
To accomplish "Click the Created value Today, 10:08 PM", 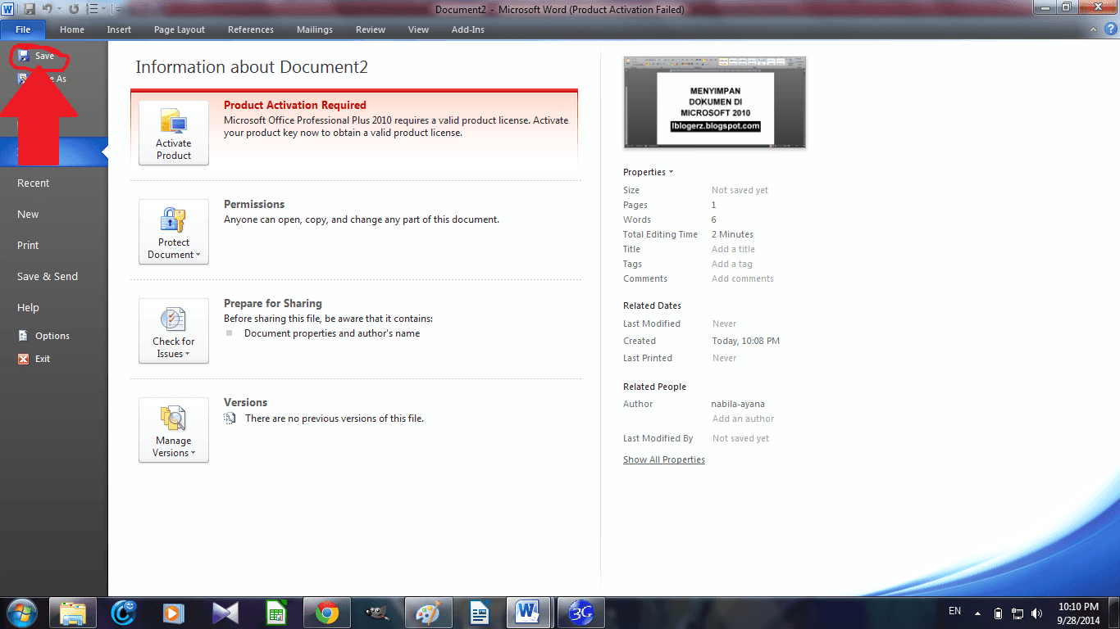I will 745,341.
